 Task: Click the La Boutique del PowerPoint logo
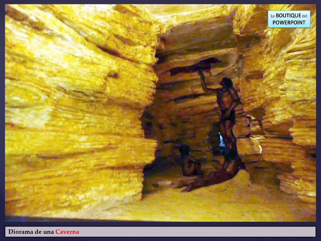[x=289, y=19]
